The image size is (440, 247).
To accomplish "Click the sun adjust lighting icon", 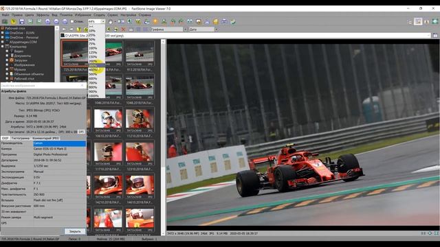I will pos(155,21).
